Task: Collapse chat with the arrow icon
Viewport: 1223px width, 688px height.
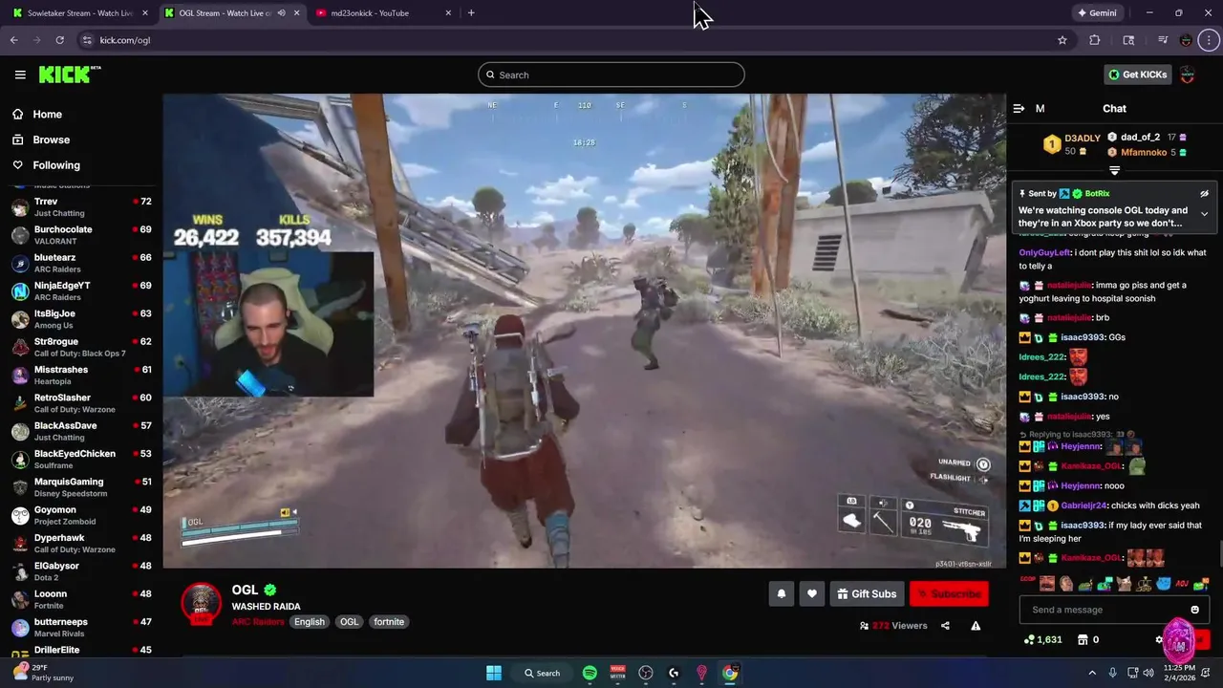Action: (x=1019, y=108)
